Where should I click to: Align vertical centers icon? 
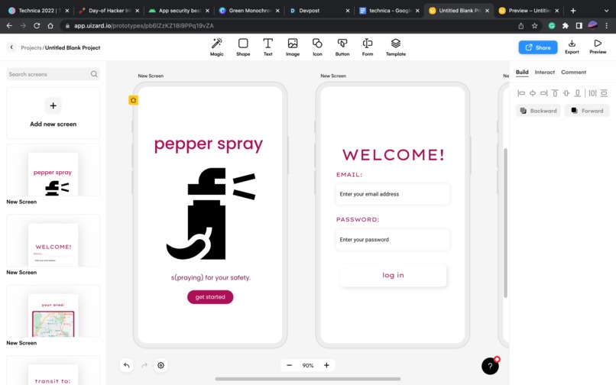[566, 93]
